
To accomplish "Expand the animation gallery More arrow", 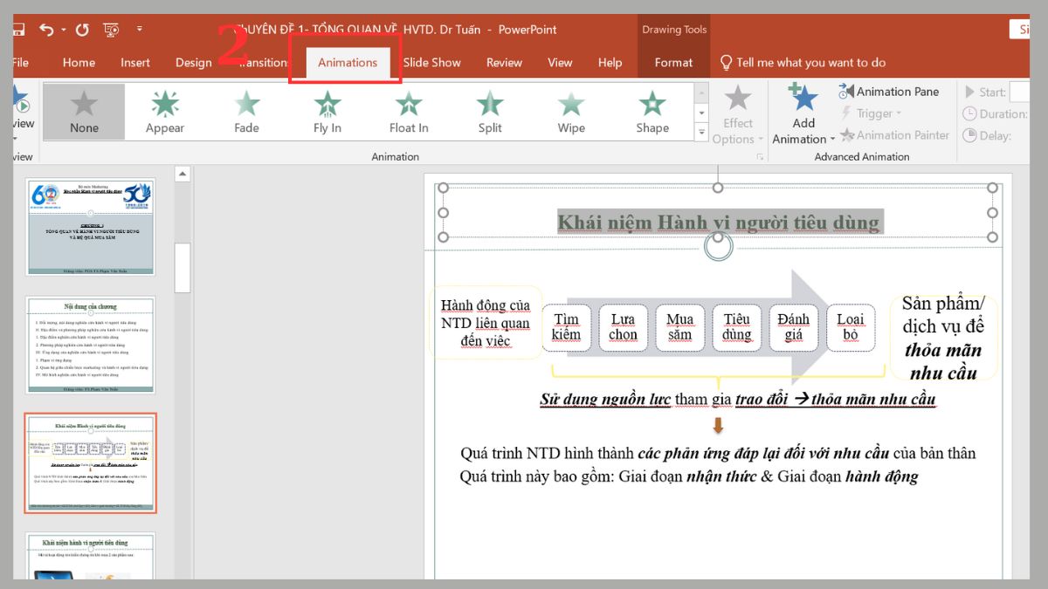I will point(700,133).
